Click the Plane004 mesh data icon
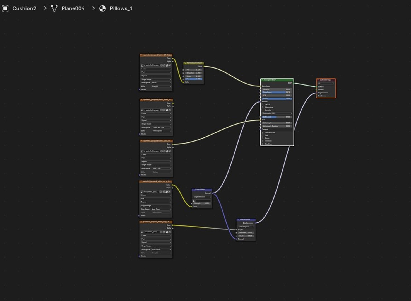This screenshot has height=301, width=411. point(54,8)
